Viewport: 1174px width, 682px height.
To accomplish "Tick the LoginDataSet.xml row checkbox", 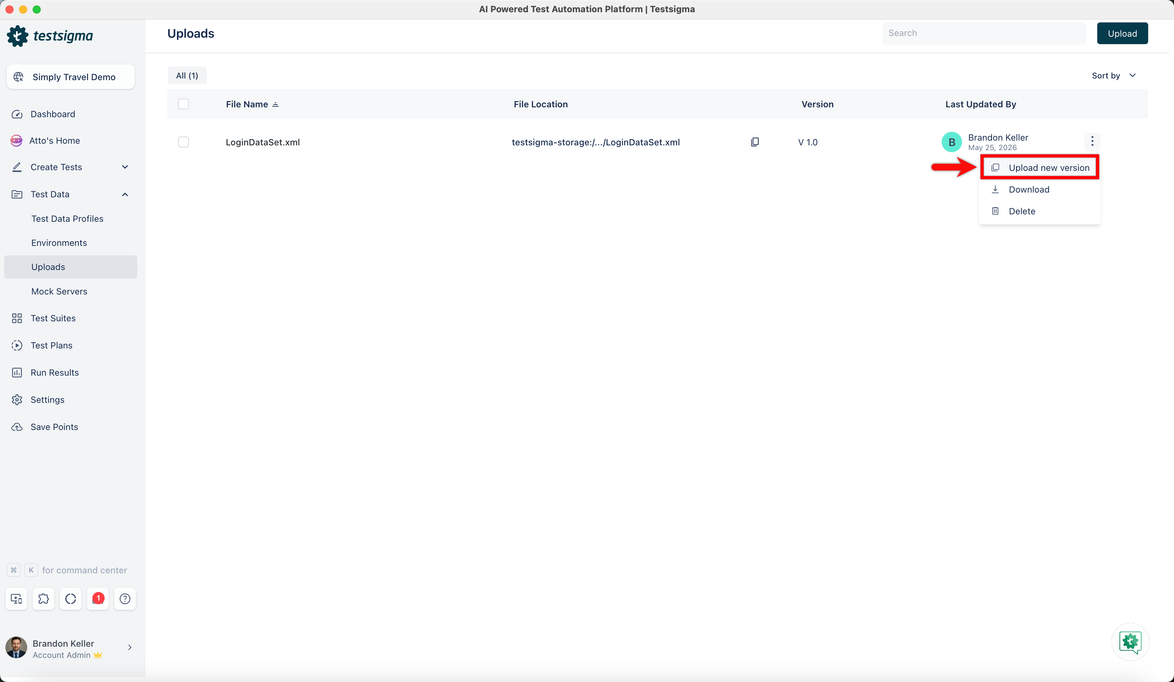I will [x=183, y=142].
